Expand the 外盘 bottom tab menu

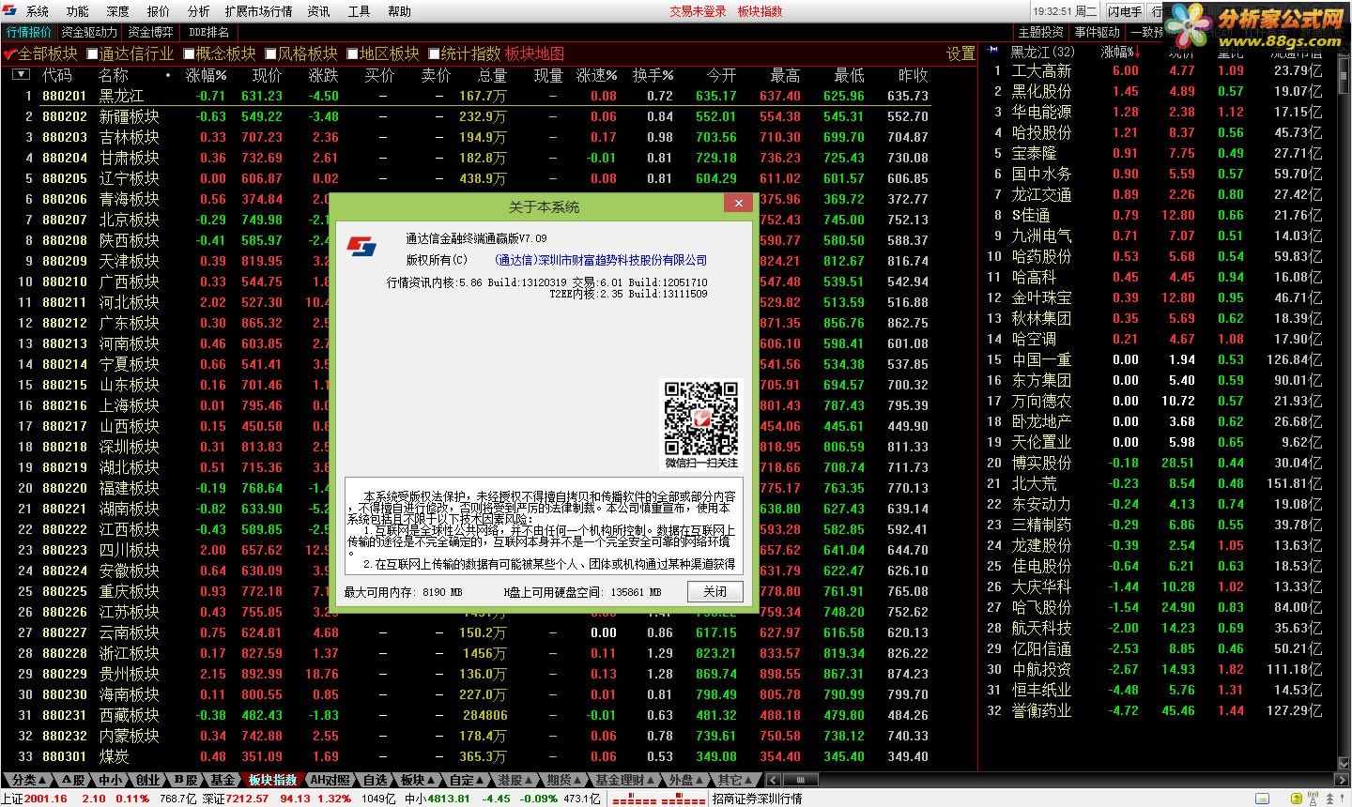(x=684, y=780)
